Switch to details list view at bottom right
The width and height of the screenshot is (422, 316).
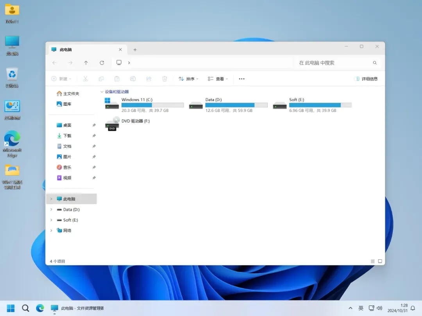pyautogui.click(x=372, y=261)
